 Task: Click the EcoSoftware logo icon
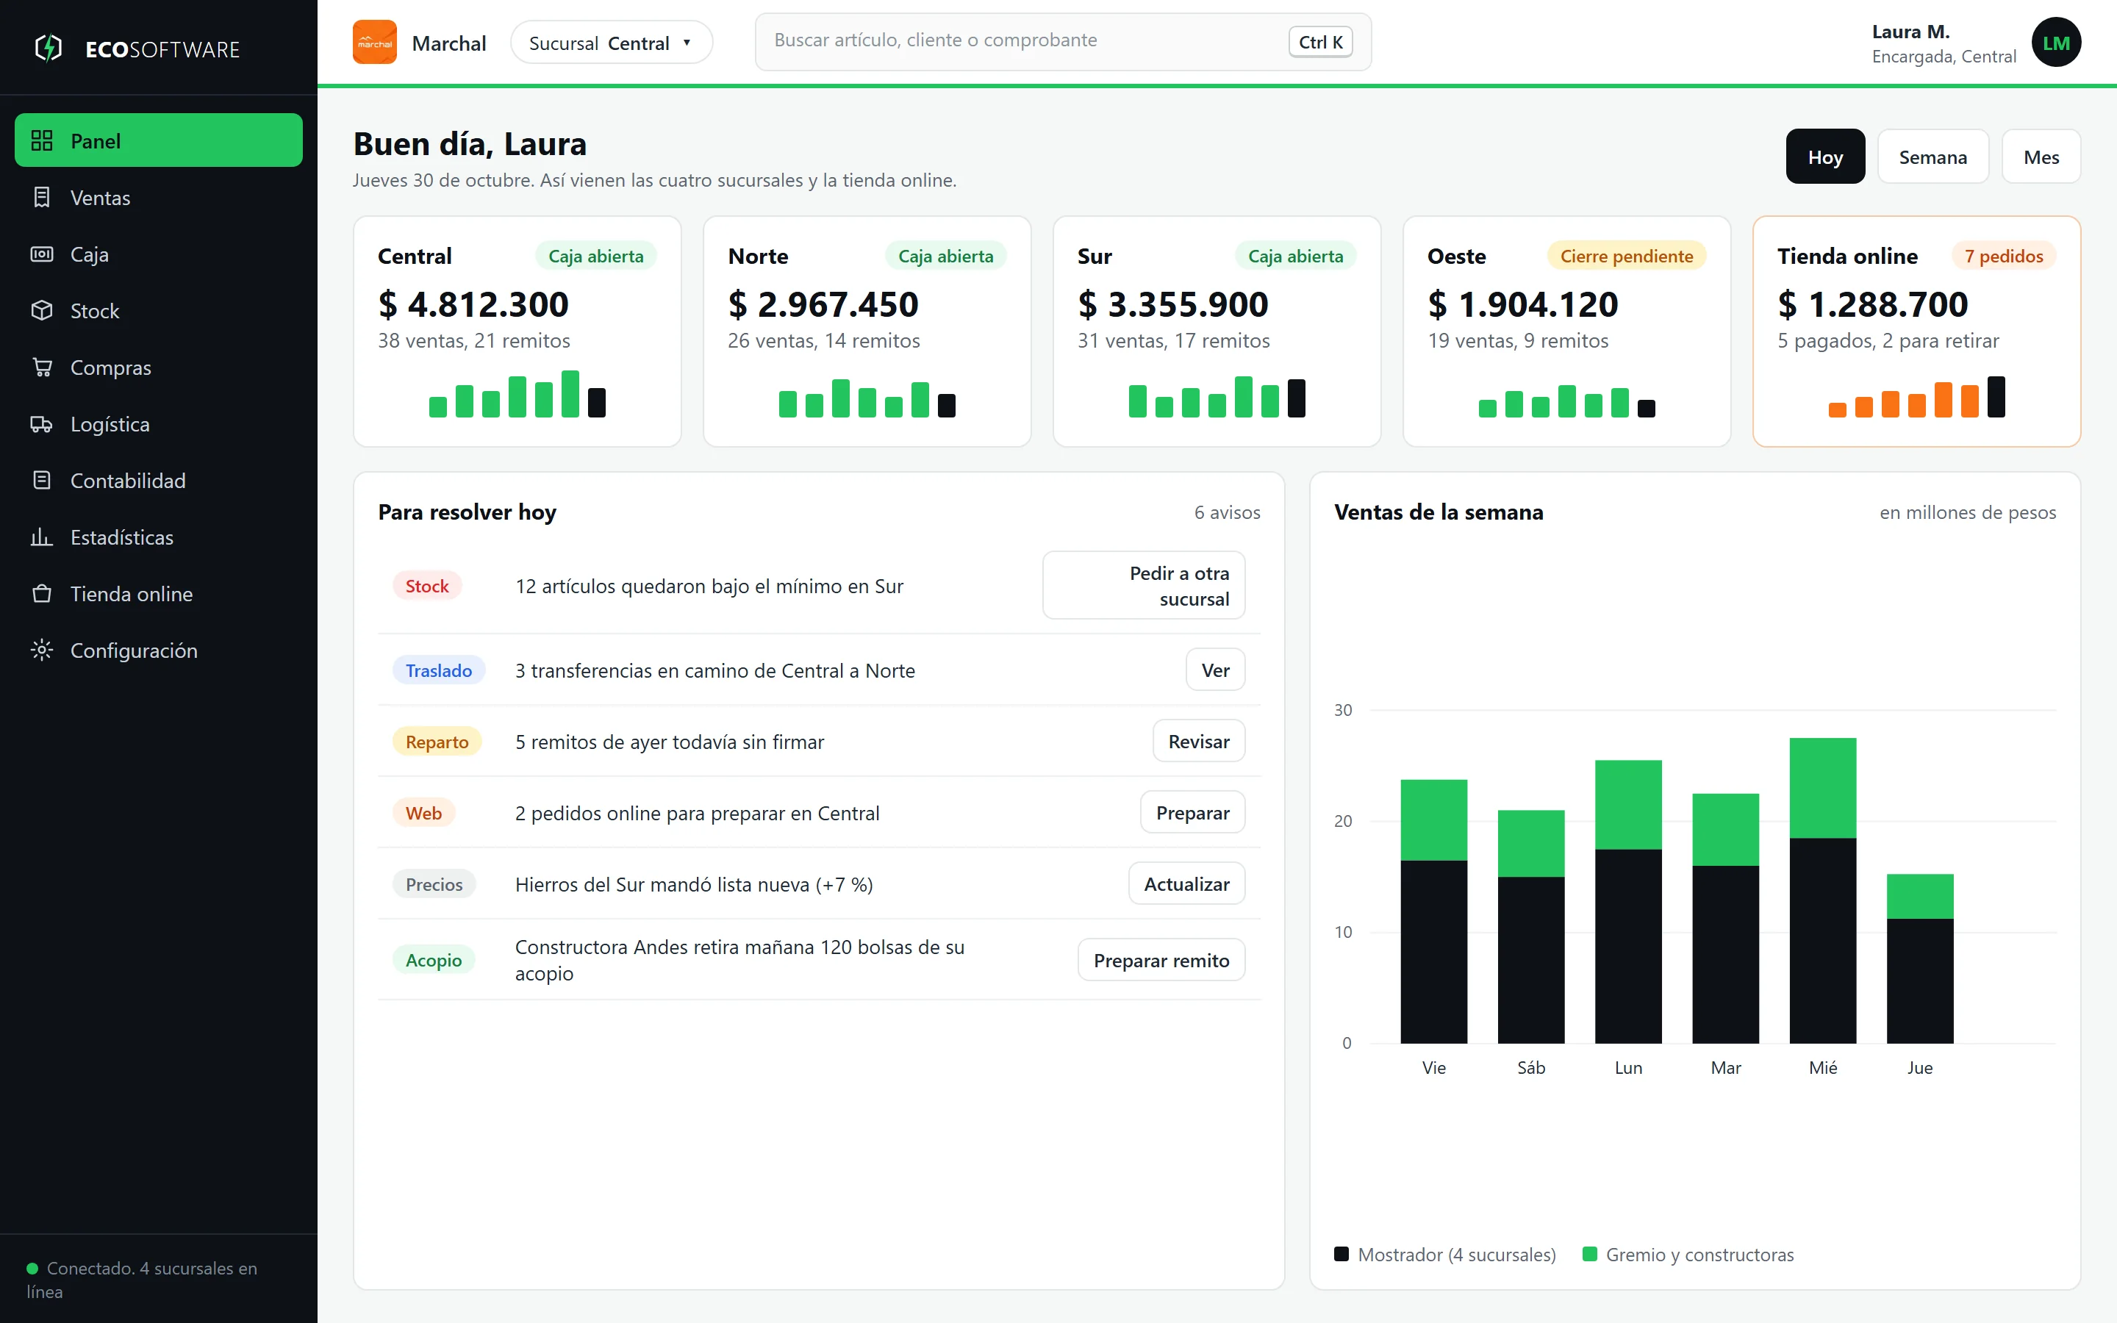click(x=48, y=48)
